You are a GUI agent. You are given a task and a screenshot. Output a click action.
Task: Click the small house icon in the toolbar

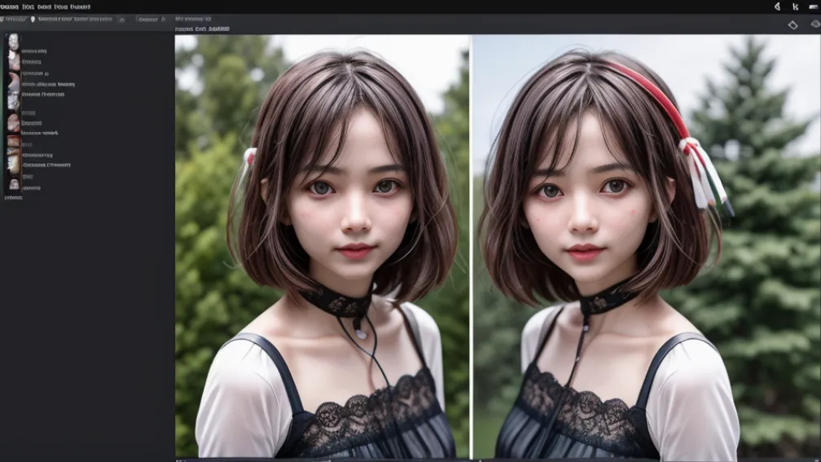coord(122,20)
